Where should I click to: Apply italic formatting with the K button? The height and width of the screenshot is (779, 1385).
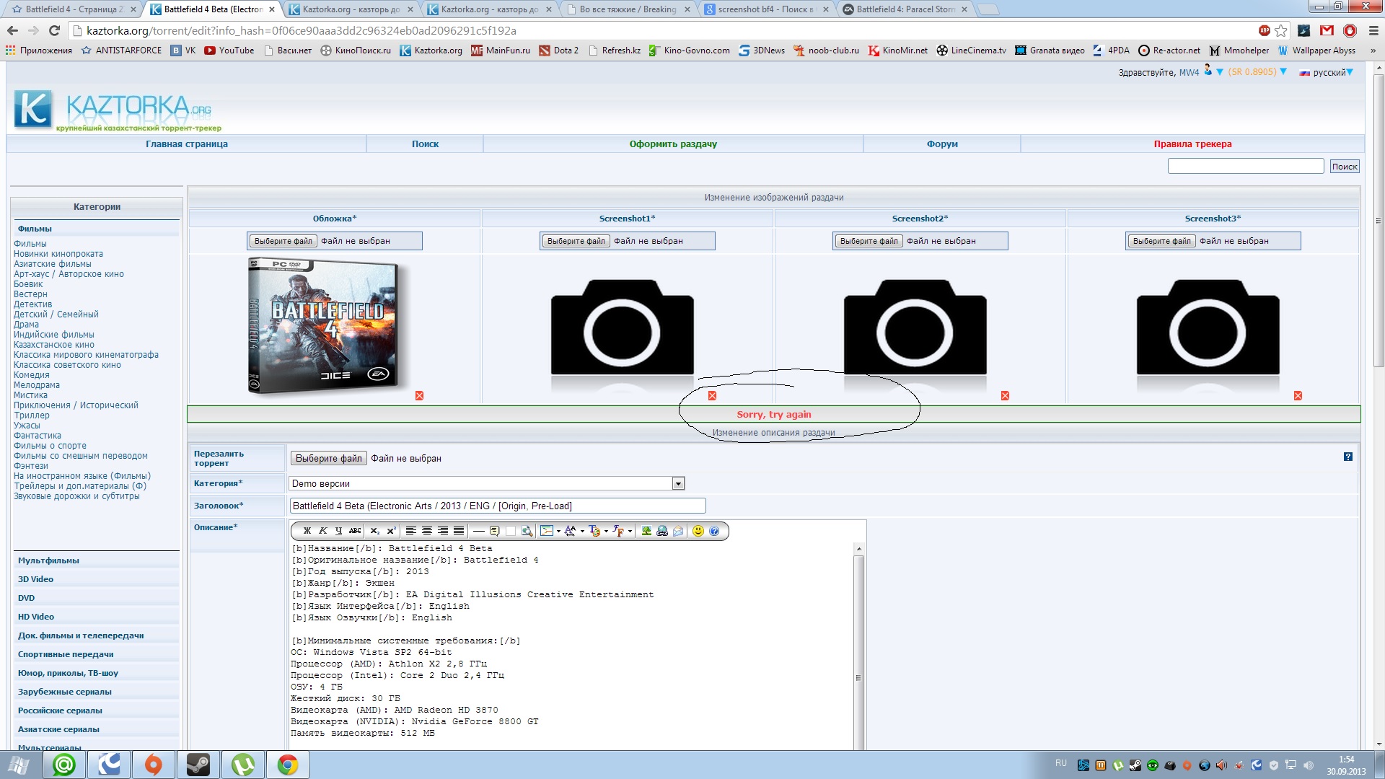323,531
